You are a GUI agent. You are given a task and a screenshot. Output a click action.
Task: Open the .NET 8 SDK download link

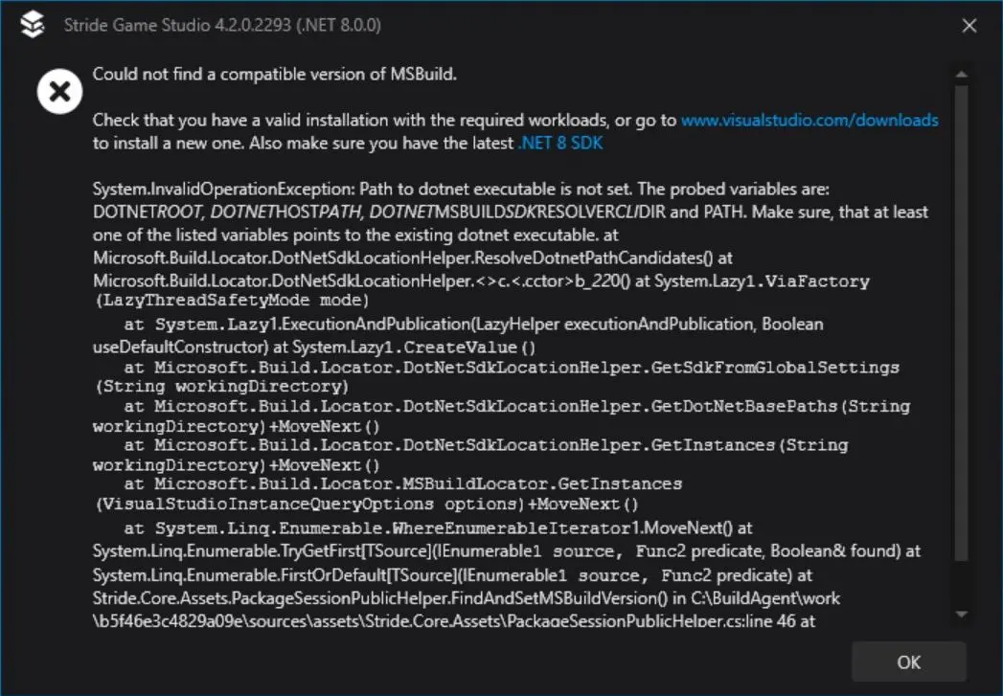(557, 142)
